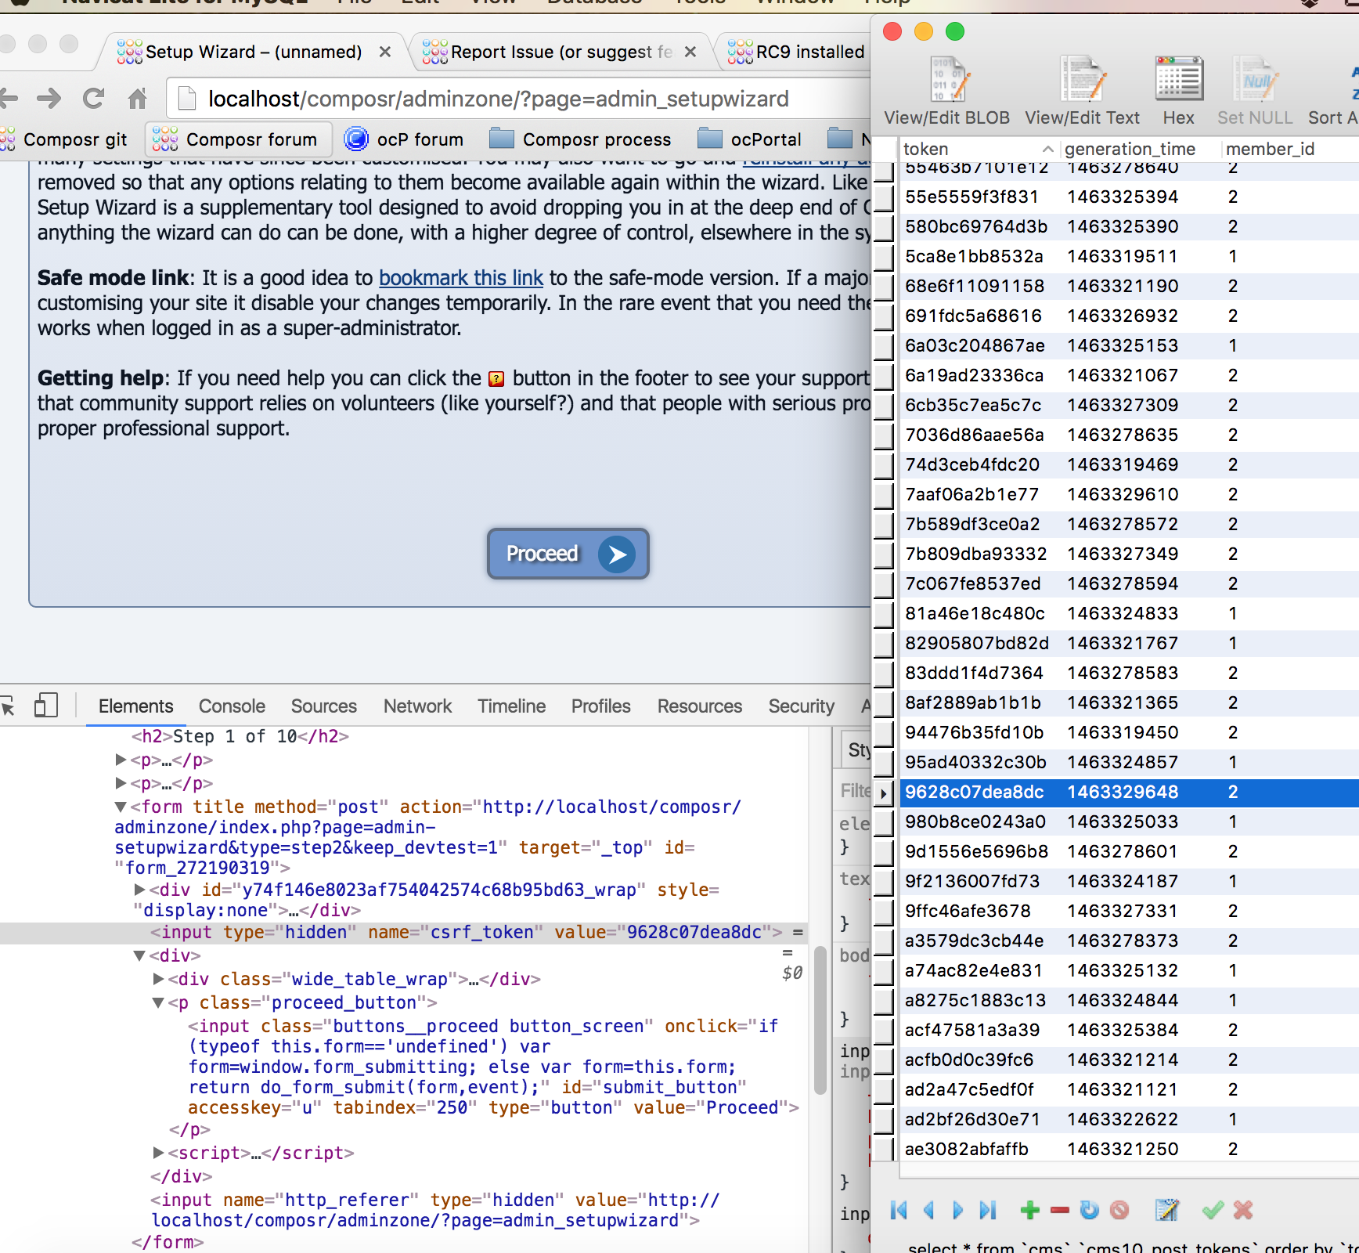The image size is (1359, 1253).
Task: Open View/Edit BLOB in Navicat toolbar
Action: [x=946, y=91]
